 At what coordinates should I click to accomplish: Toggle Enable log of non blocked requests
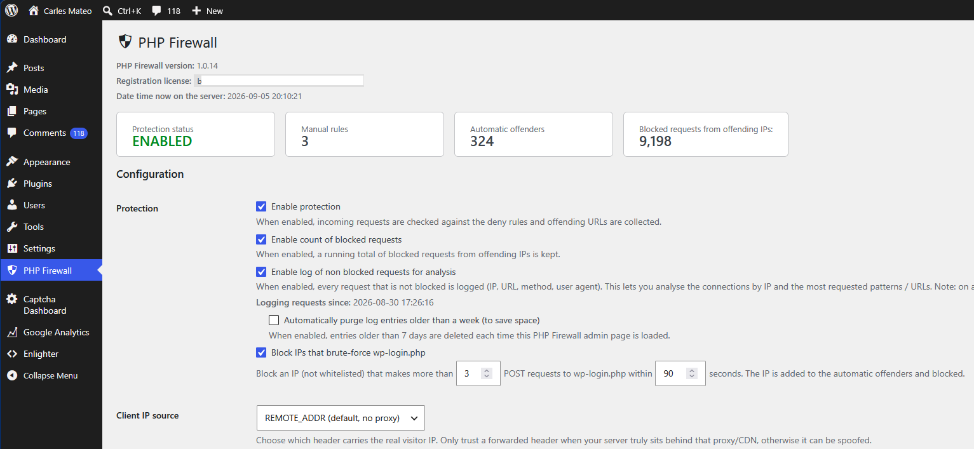(x=261, y=272)
